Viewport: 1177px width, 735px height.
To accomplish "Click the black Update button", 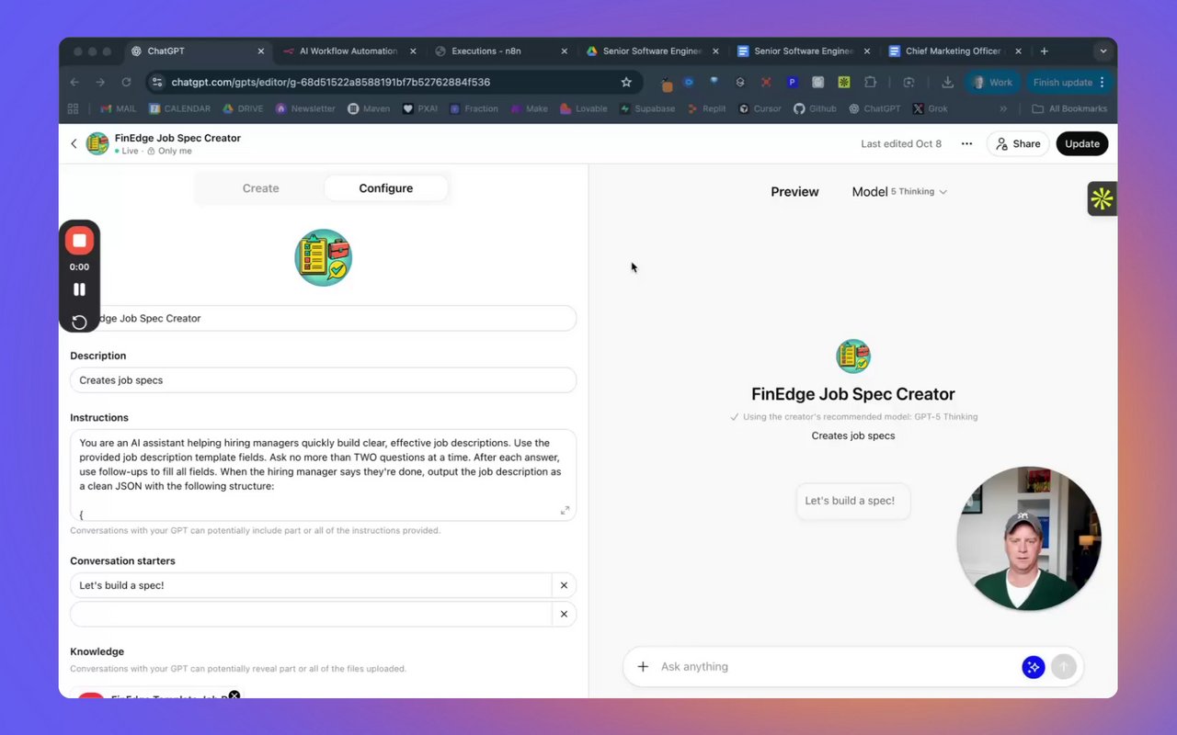I will 1082,143.
